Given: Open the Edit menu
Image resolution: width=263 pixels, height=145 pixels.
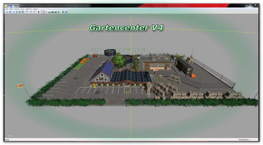Looking at the screenshot, I should (11, 9).
